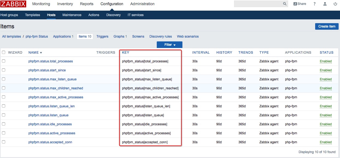This screenshot has height=158, width=340.
Task: Click into the top search field
Action: 258,4
